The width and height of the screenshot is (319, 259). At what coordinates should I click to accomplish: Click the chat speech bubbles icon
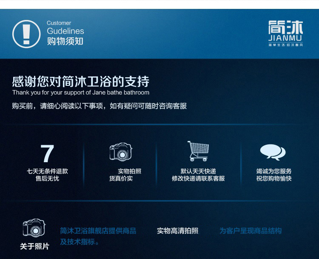(273, 152)
